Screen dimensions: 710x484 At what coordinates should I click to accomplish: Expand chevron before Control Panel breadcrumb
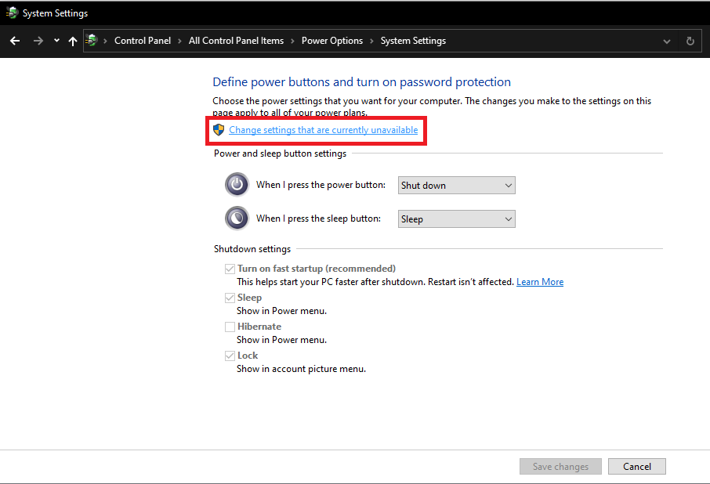click(105, 42)
